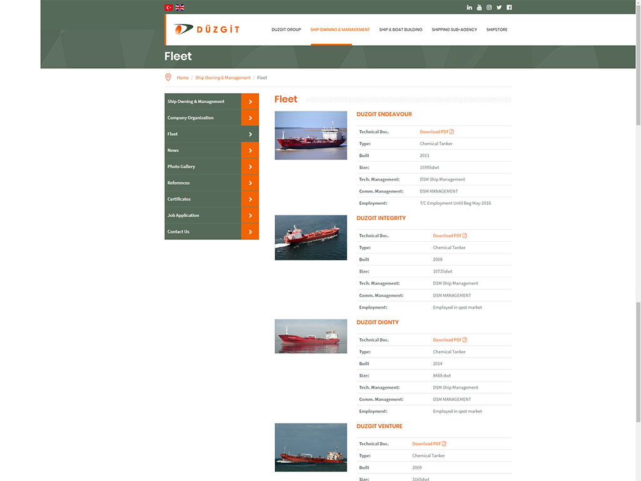
Task: Open the YouTube social icon
Action: tap(479, 8)
